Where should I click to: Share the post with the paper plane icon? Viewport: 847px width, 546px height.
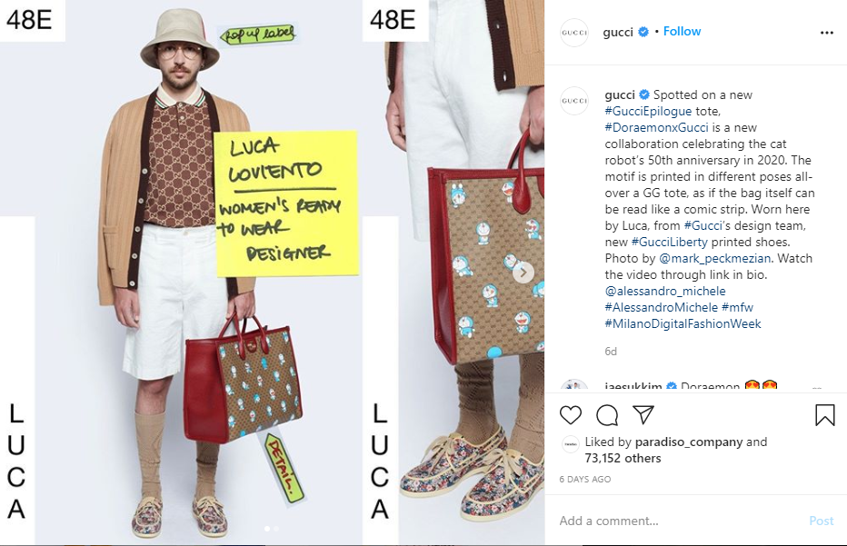pyautogui.click(x=643, y=414)
